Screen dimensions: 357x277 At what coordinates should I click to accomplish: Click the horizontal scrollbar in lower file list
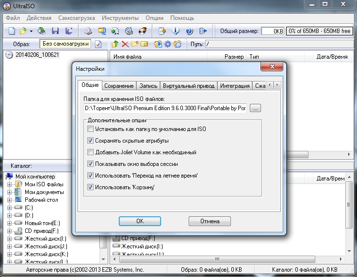(x=217, y=259)
